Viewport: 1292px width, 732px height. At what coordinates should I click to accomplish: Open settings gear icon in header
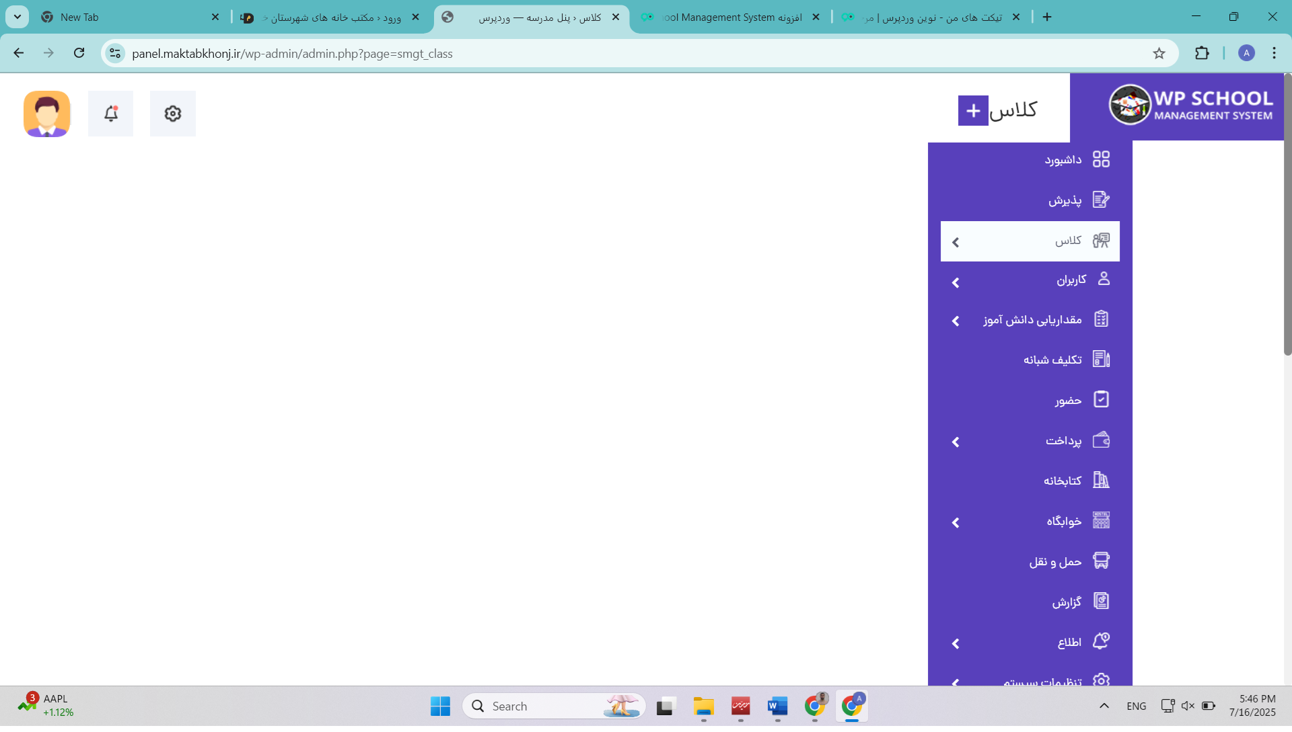pyautogui.click(x=173, y=114)
